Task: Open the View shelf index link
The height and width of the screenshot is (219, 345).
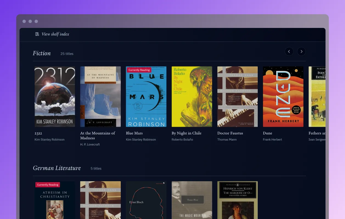Action: [x=55, y=34]
